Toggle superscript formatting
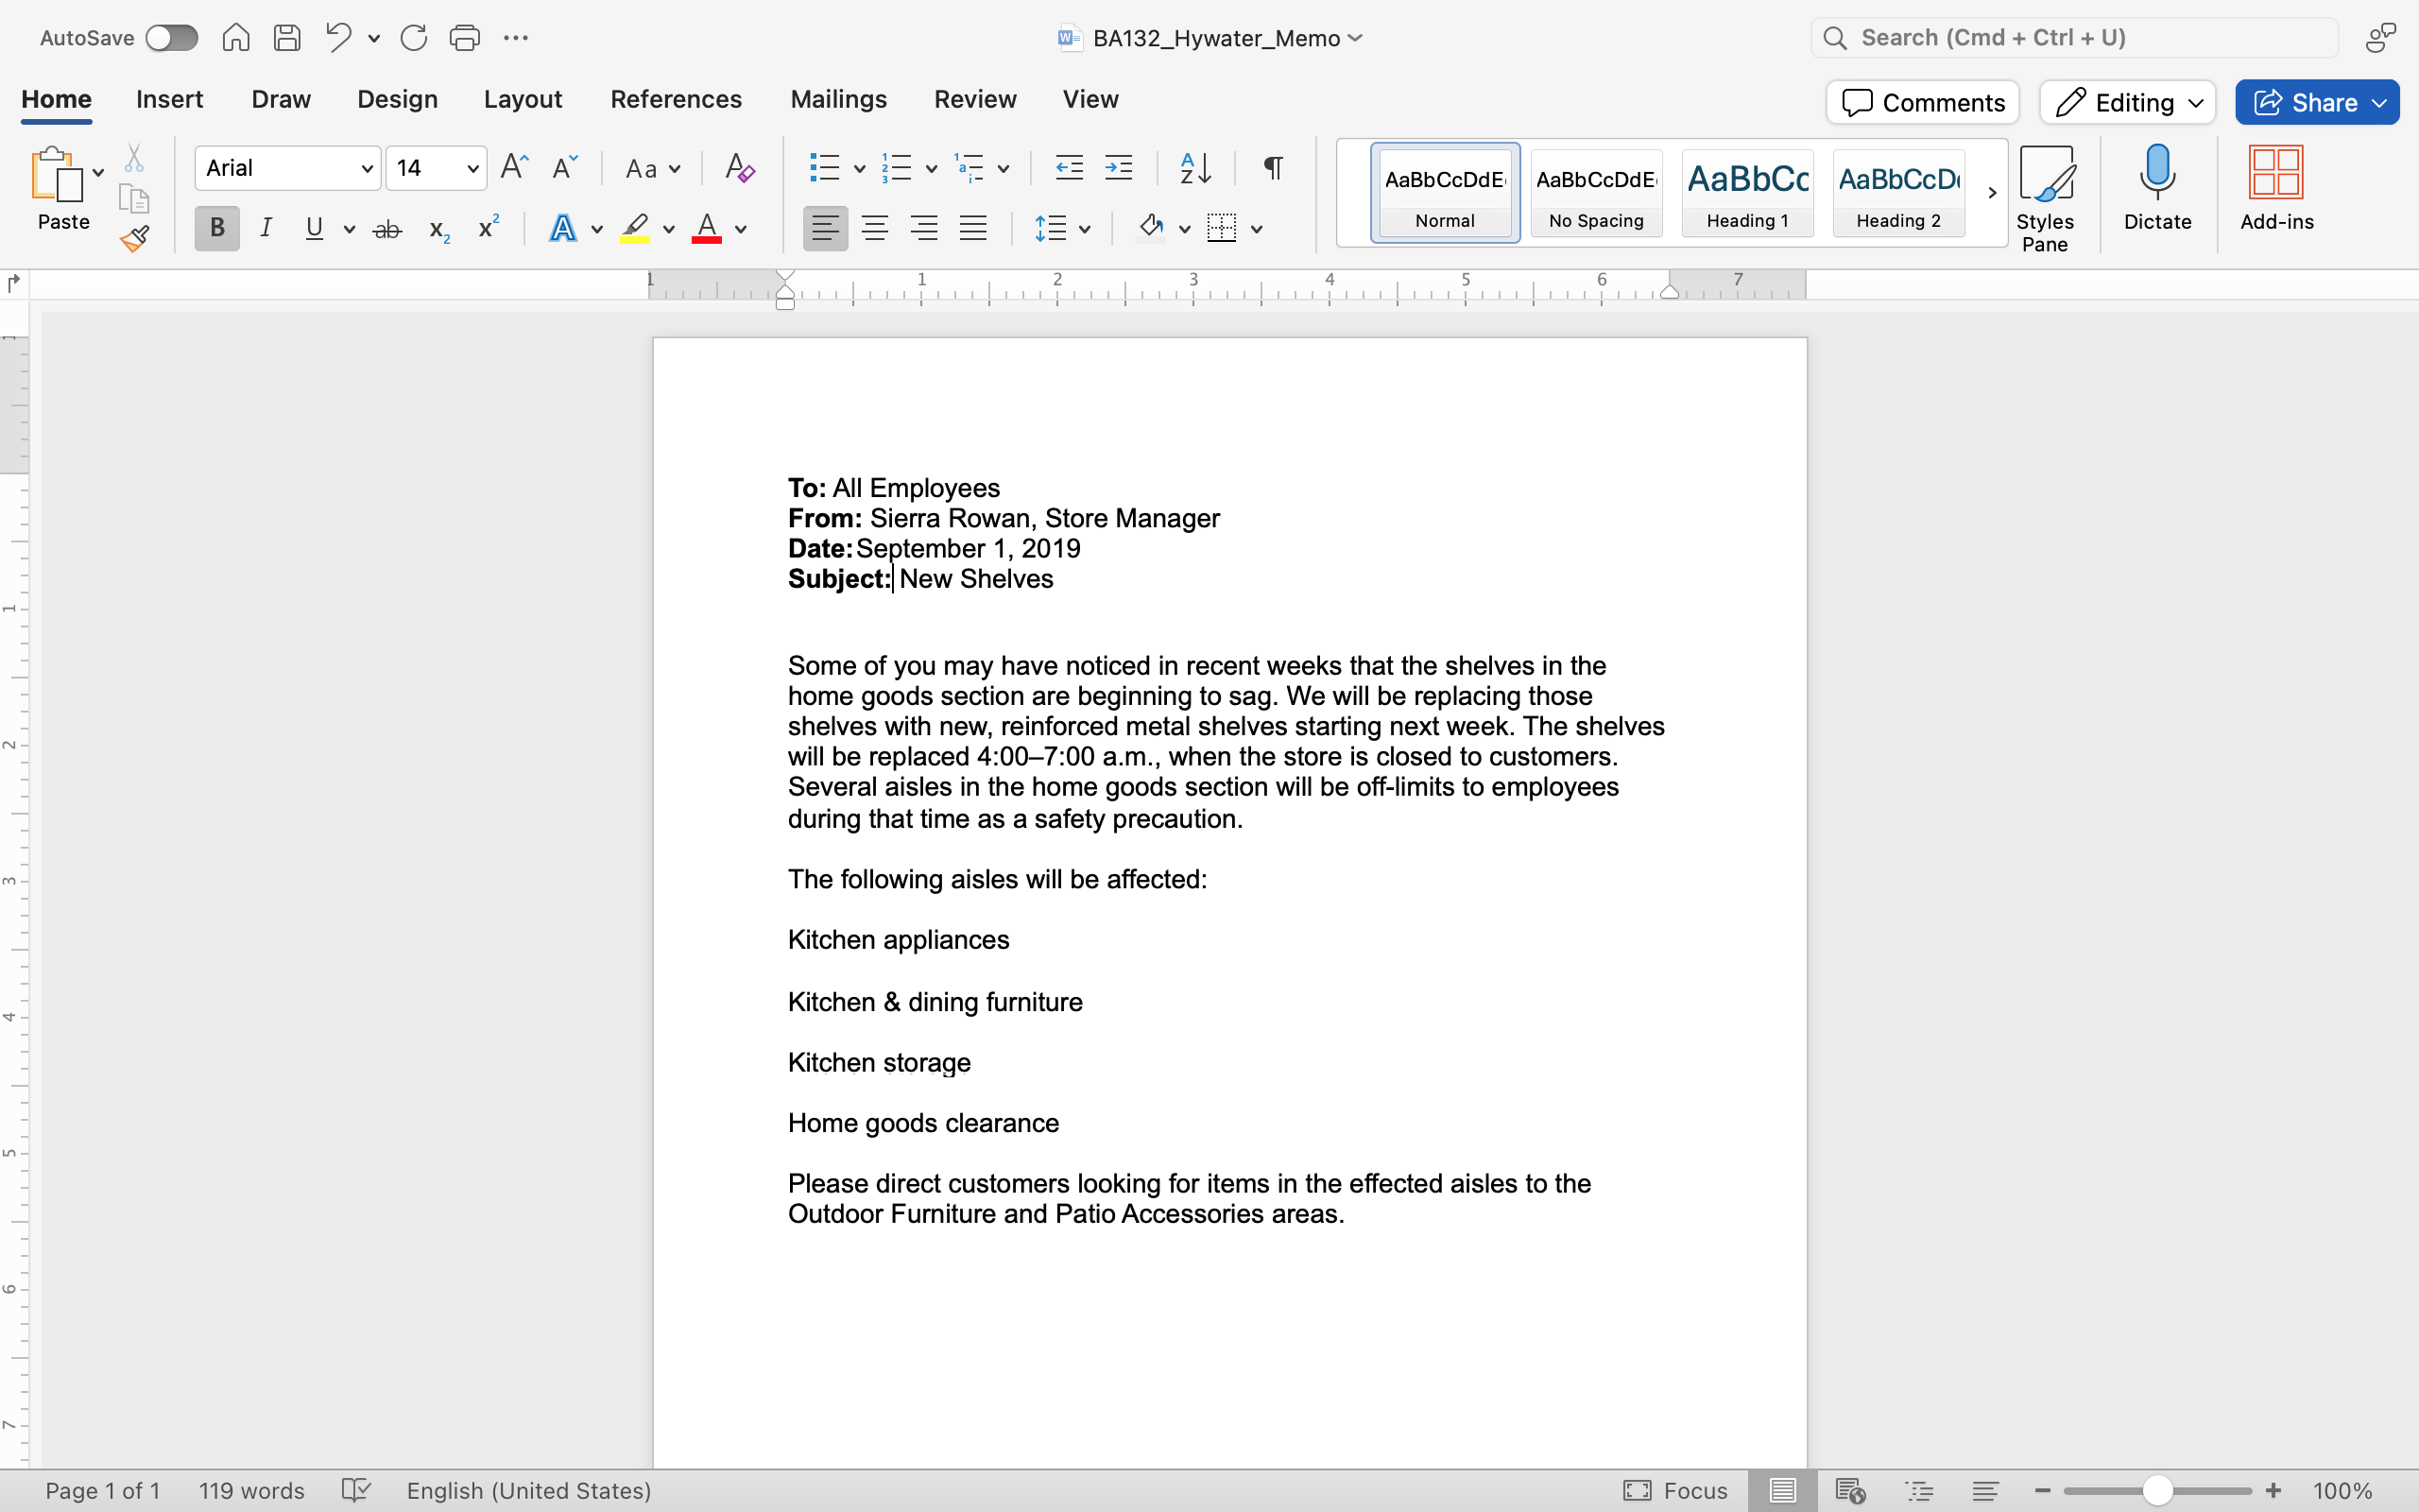The width and height of the screenshot is (2419, 1512). [x=488, y=227]
